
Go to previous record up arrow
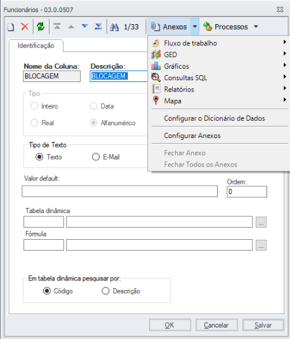(x=71, y=27)
